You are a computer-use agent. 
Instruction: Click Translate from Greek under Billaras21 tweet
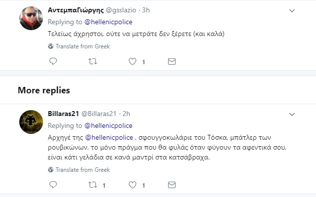79,170
